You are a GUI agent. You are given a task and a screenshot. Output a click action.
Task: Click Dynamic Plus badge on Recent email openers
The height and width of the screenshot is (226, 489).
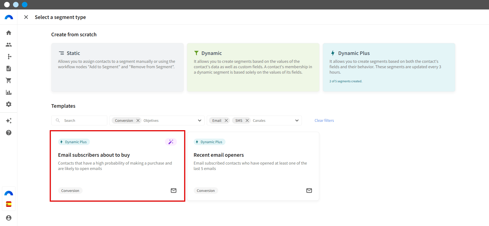click(209, 142)
